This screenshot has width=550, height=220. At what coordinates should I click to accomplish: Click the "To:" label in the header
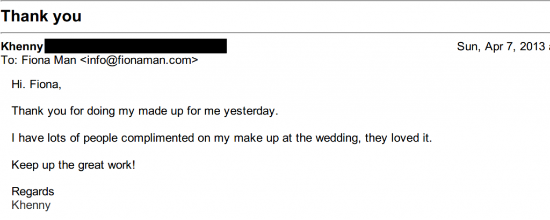point(10,60)
